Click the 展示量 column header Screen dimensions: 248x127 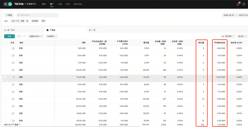(x=146, y=43)
